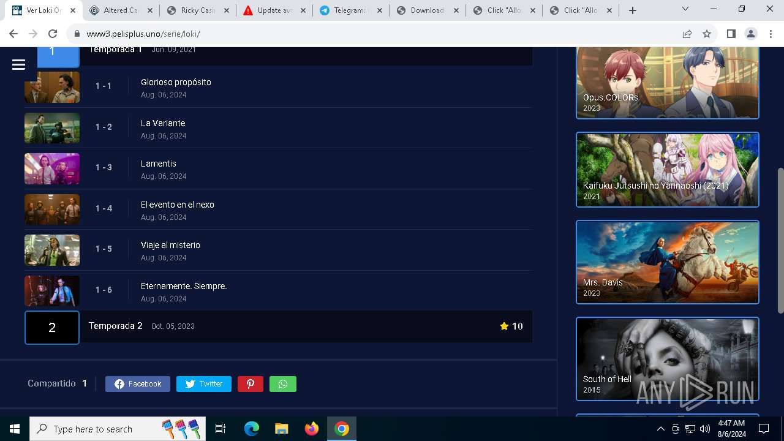Click Chrome icon on taskbar
This screenshot has height=441, width=784.
(x=342, y=429)
